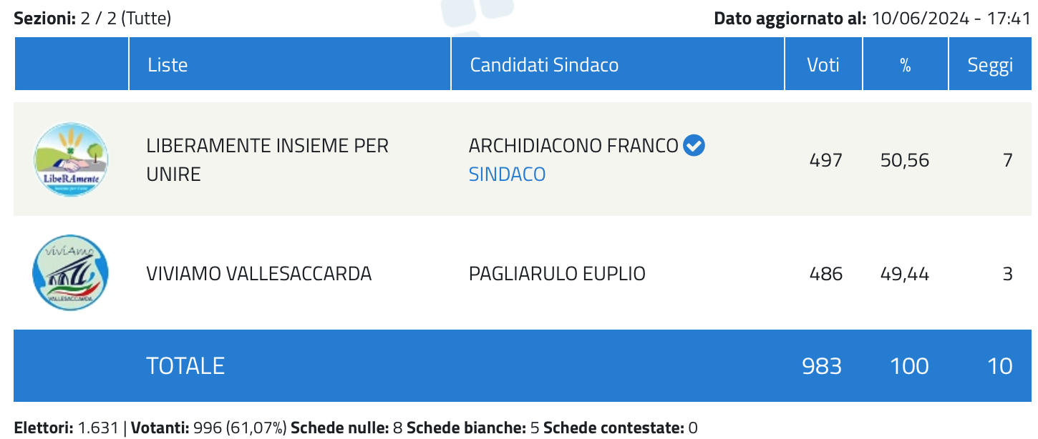Screen dimensions: 1038x439
Task: Click the TOTALE row label
Action: (185, 365)
